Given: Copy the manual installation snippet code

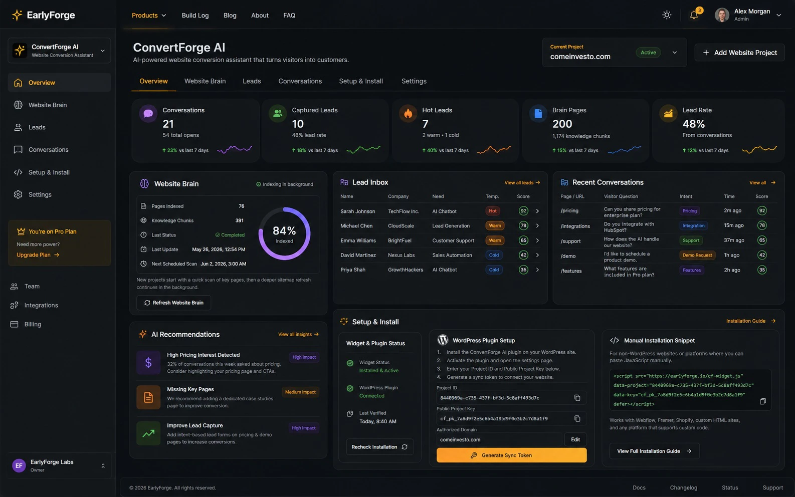Looking at the screenshot, I should pyautogui.click(x=762, y=401).
